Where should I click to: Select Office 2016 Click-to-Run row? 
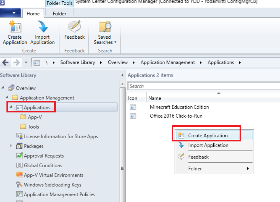coord(203,116)
